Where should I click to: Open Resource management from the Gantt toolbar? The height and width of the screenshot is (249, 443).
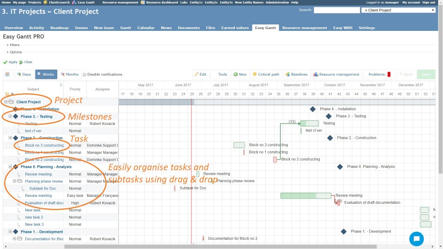tap(336, 74)
